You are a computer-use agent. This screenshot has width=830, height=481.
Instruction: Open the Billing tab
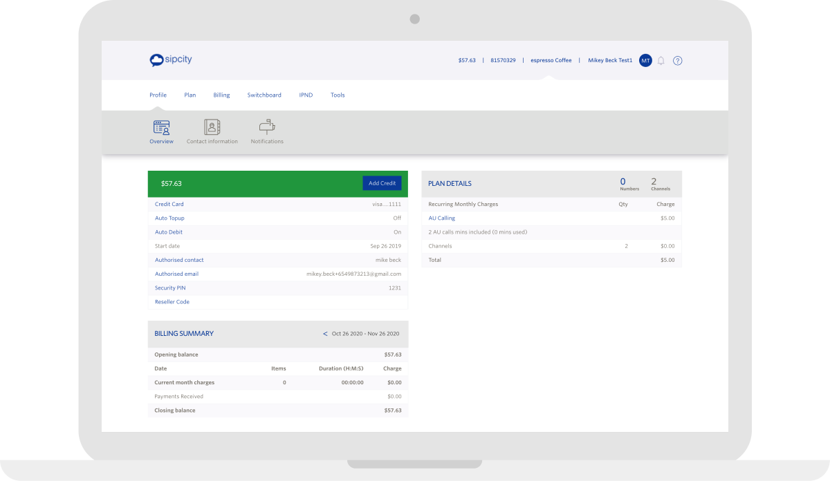pyautogui.click(x=221, y=95)
